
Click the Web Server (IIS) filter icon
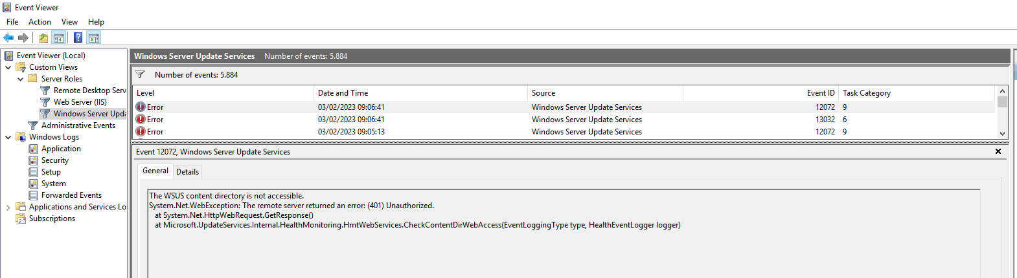point(45,102)
